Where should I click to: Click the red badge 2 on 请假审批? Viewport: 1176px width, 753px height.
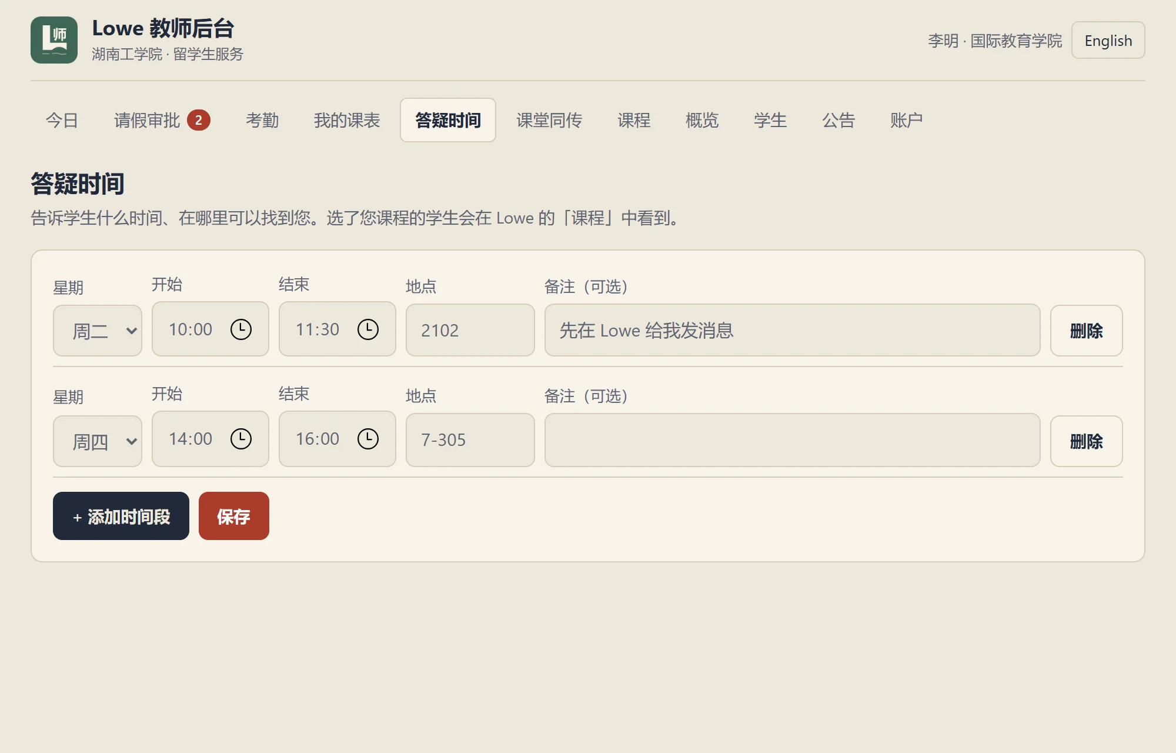[x=199, y=120]
